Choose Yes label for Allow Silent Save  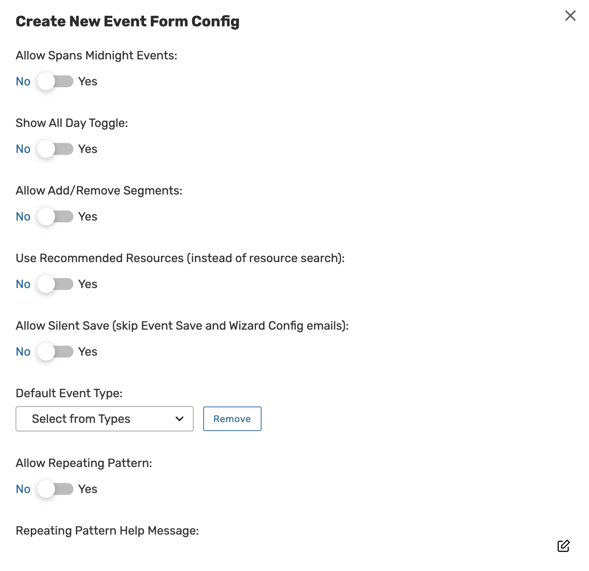point(88,352)
